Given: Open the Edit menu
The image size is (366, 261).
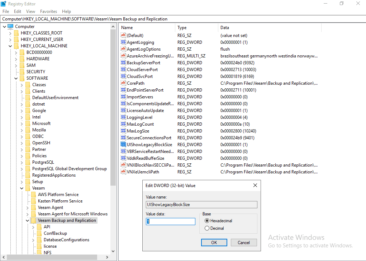Looking at the screenshot, I should coord(18,11).
